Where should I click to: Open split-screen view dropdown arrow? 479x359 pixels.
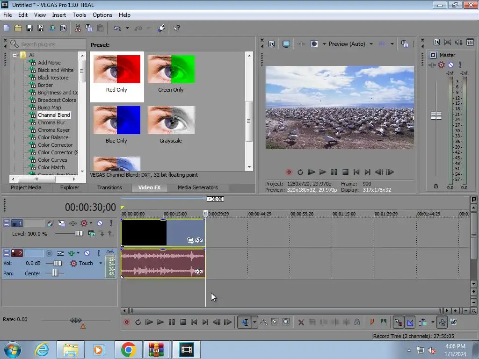pyautogui.click(x=324, y=44)
